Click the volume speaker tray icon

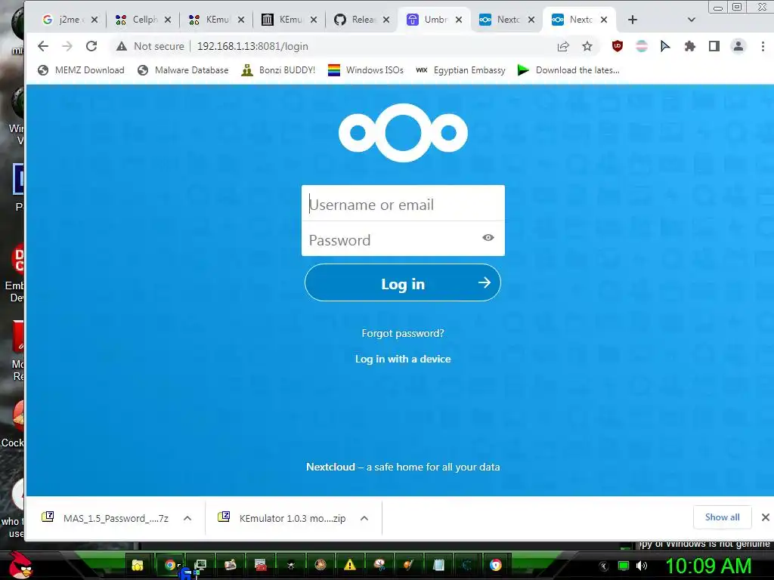(642, 566)
